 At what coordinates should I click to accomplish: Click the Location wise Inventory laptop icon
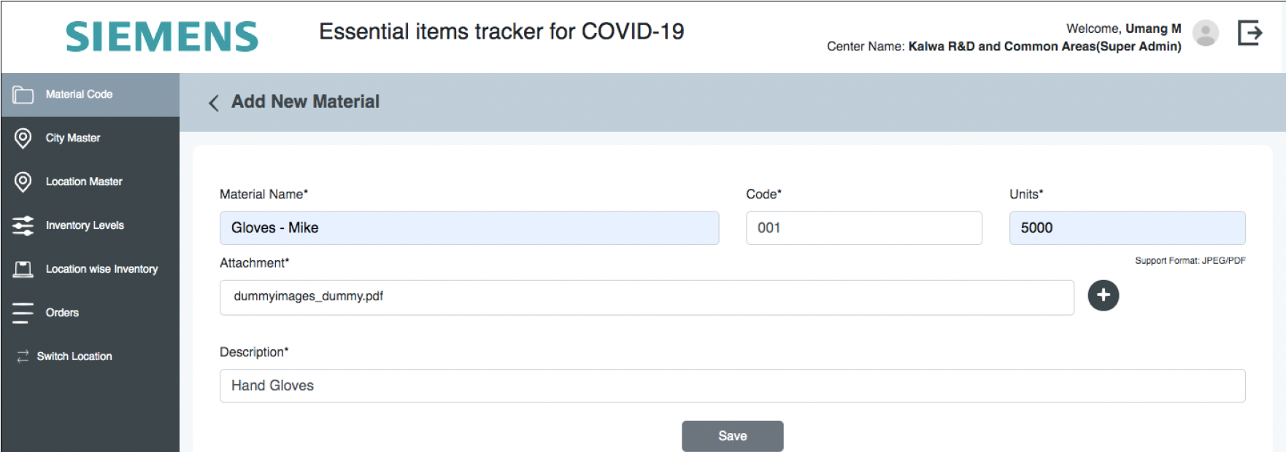click(x=23, y=269)
